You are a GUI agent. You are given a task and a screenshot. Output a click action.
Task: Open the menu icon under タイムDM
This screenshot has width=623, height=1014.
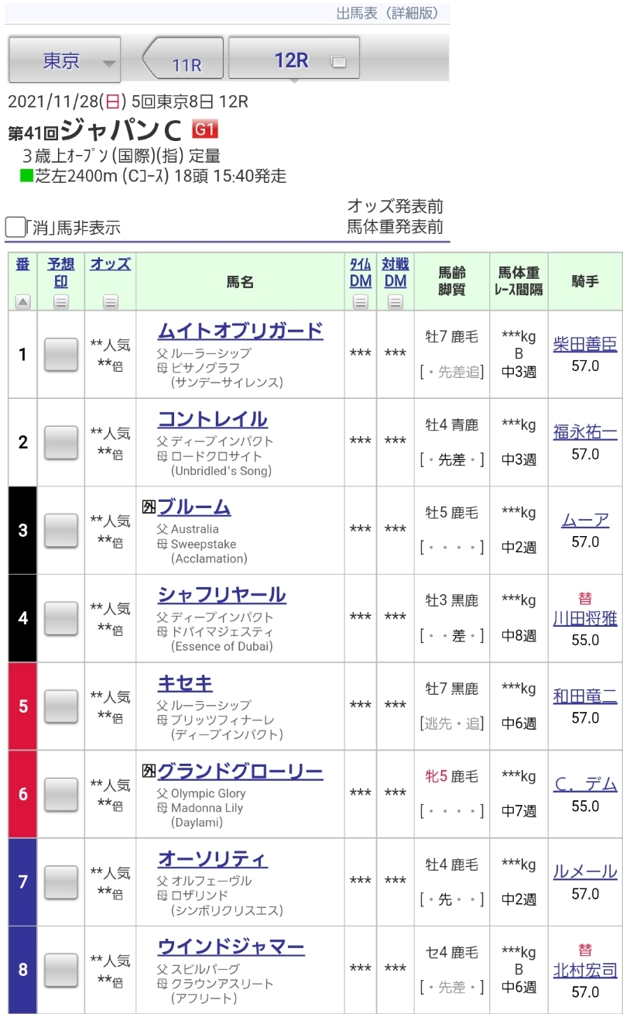pos(361,302)
